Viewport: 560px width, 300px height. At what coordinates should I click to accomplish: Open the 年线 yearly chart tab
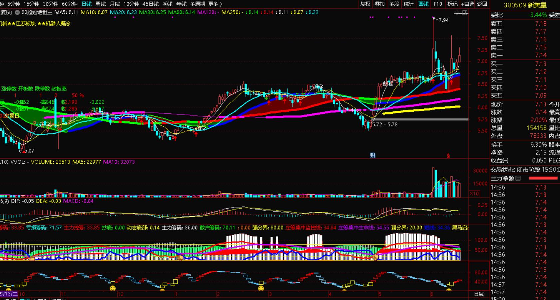[x=182, y=4]
